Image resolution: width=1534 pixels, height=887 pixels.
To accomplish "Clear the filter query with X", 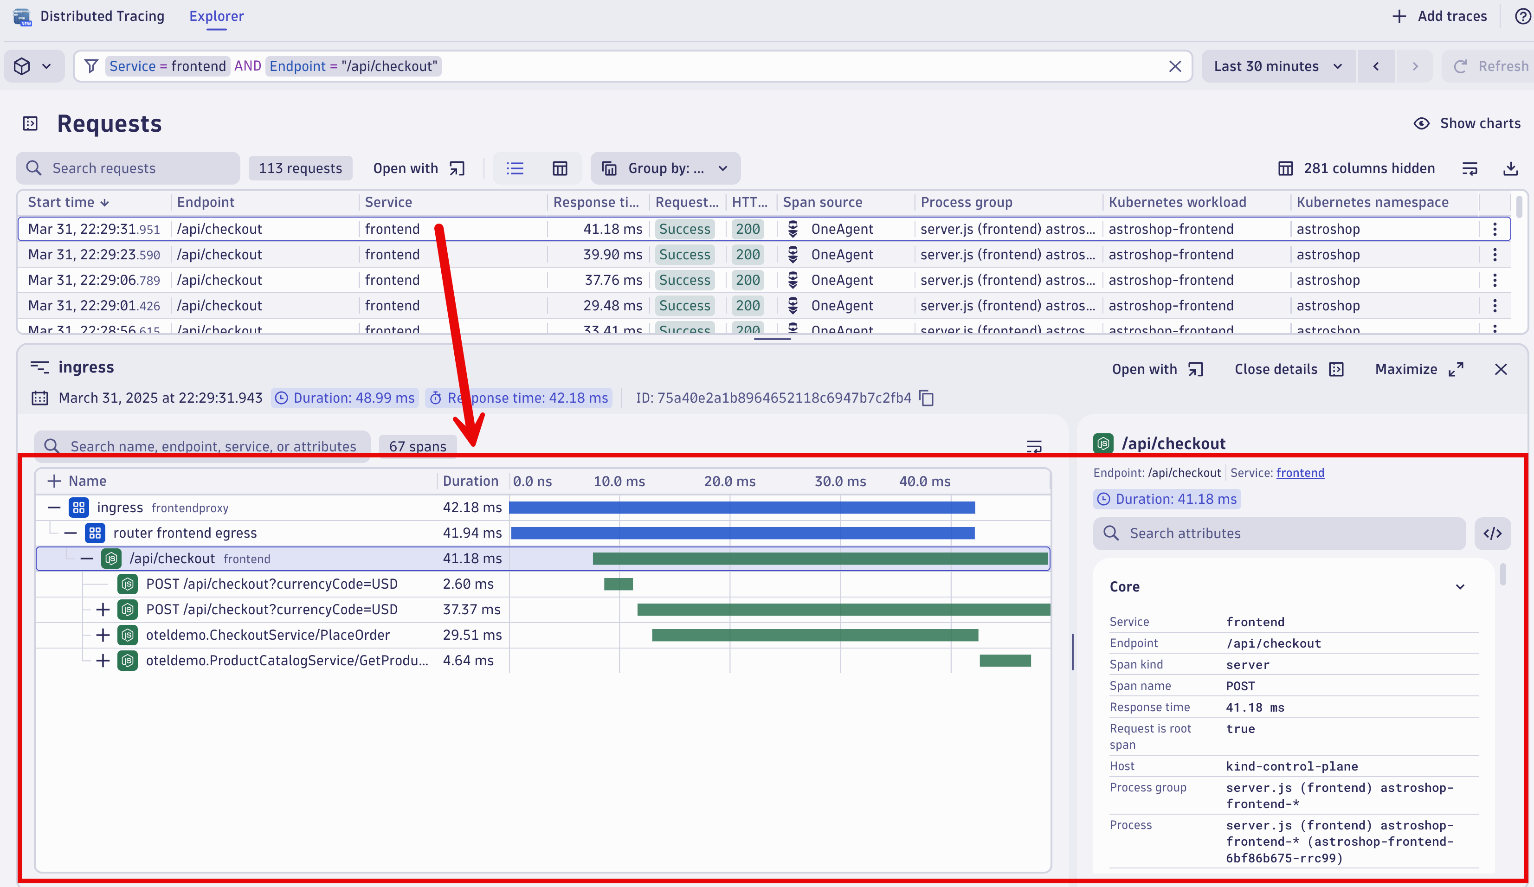I will tap(1175, 66).
